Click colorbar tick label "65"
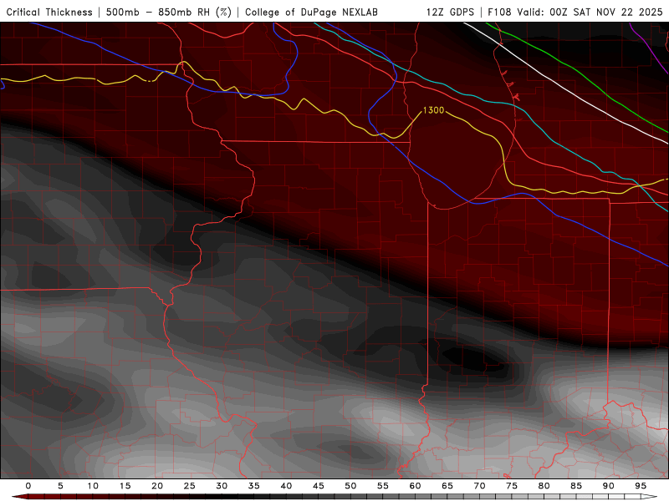Screen dimensions: 669x501 [x=447, y=486]
